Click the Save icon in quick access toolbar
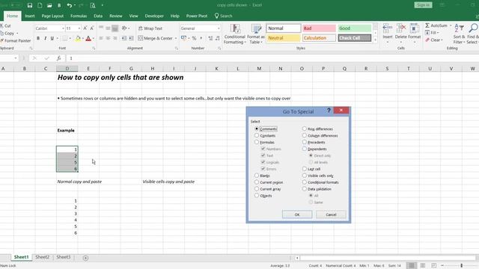Screen dimensions: 479x269 click(x=30, y=5)
